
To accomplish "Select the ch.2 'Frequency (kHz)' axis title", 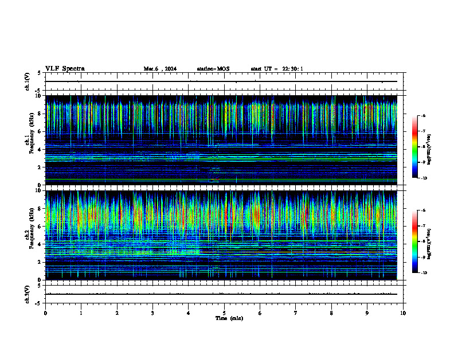I will point(32,228).
